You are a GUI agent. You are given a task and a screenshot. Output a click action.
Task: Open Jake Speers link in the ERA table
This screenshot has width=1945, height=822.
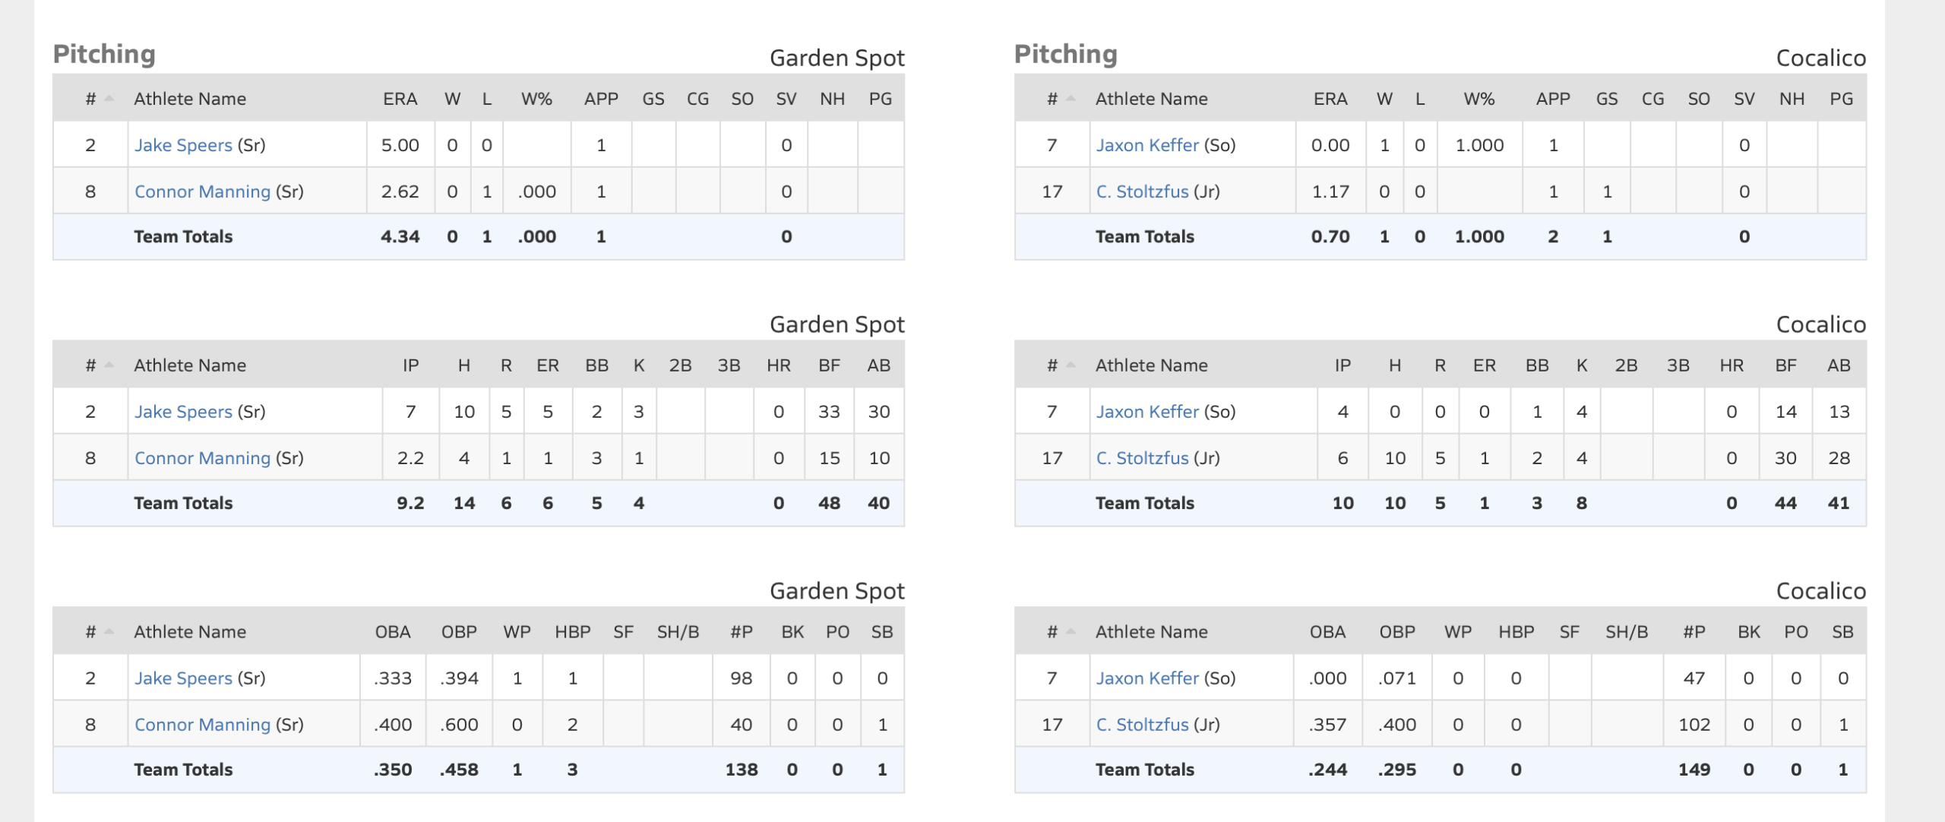pos(183,145)
